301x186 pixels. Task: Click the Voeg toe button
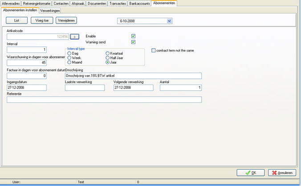[42, 20]
